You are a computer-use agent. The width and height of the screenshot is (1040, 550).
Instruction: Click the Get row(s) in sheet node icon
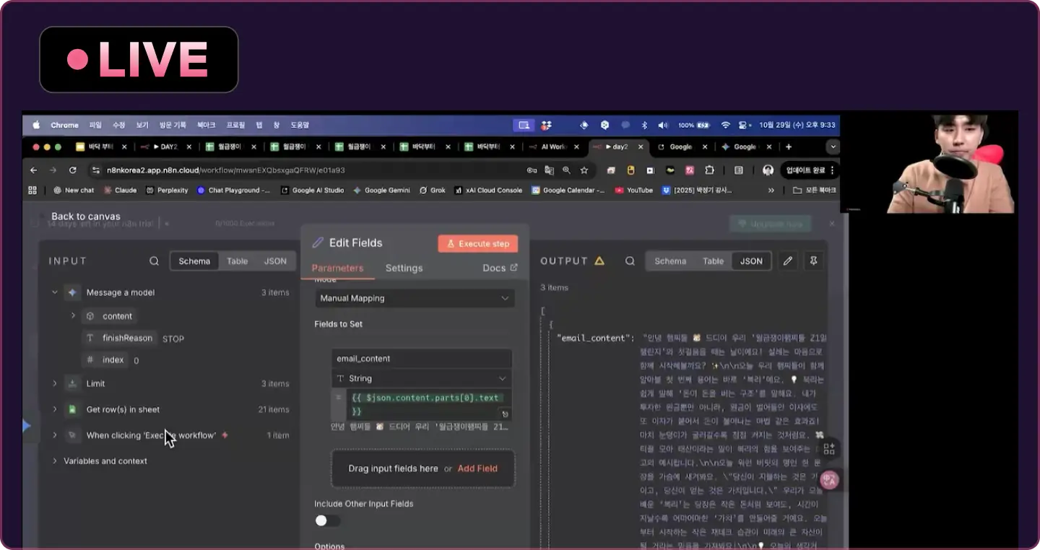point(71,409)
